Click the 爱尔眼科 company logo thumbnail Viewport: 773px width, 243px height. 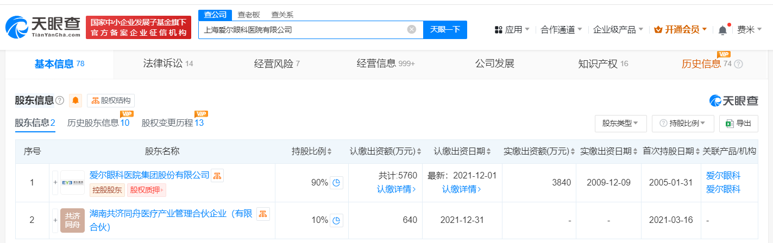72,183
